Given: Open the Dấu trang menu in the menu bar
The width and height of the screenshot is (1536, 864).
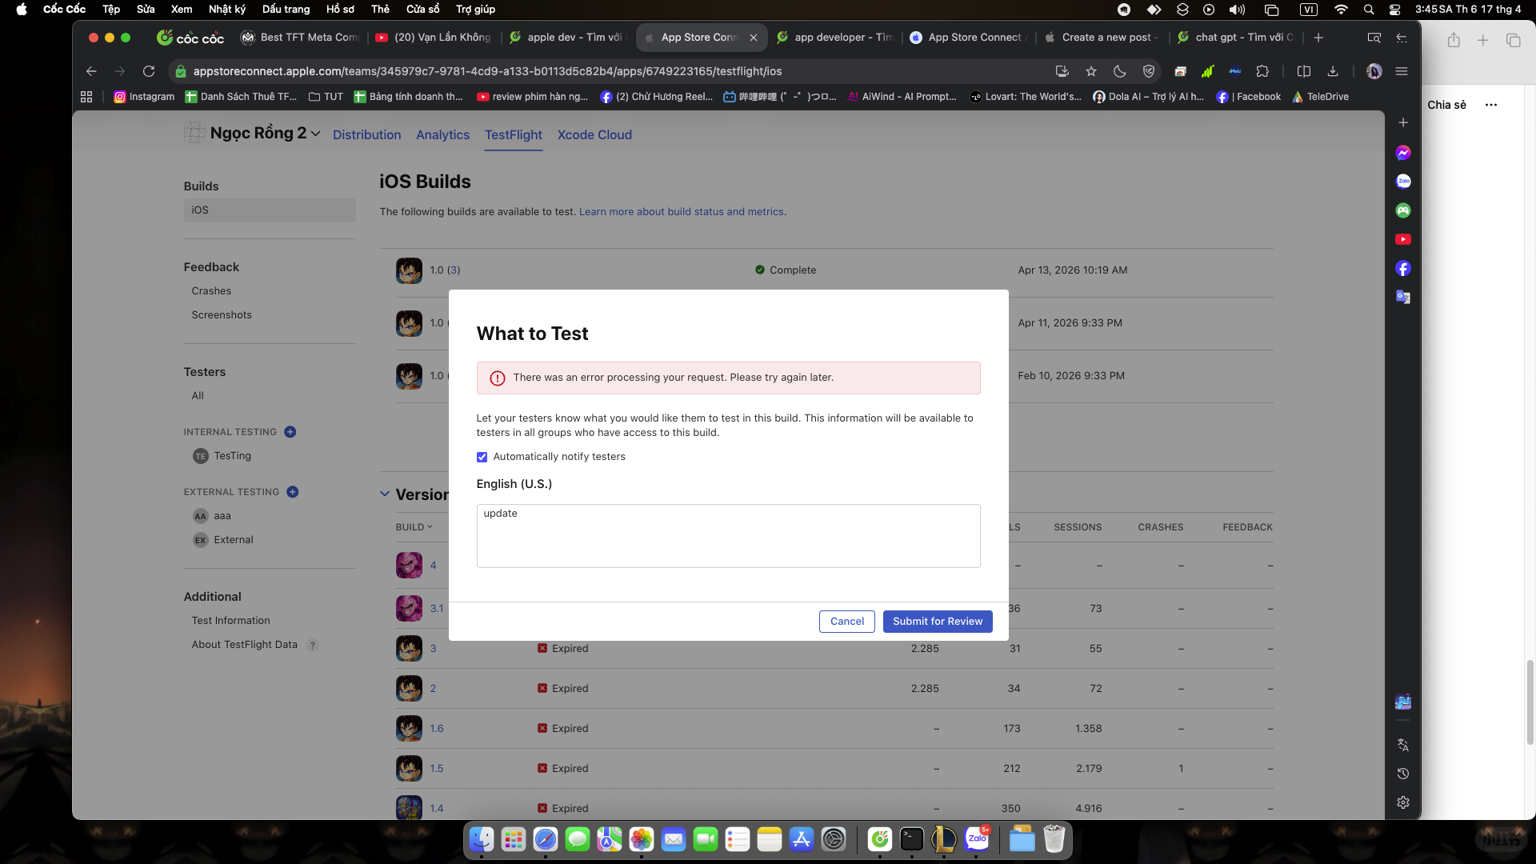Looking at the screenshot, I should [x=286, y=9].
